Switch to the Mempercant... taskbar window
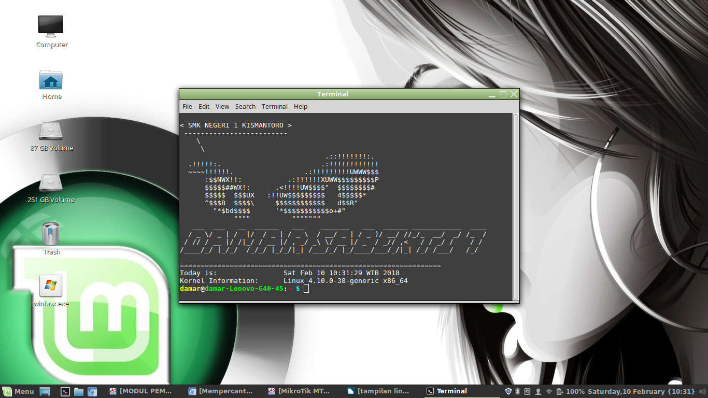 (221, 391)
